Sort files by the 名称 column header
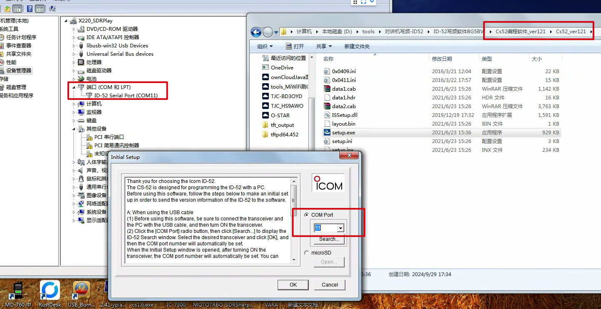 [x=328, y=59]
